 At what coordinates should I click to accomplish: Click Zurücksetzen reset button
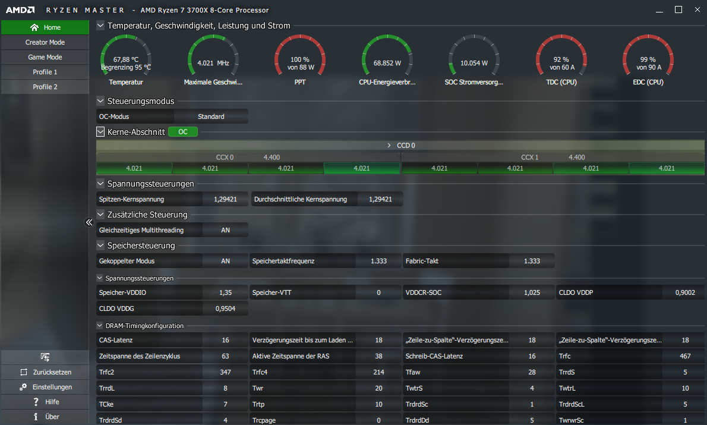tap(45, 372)
